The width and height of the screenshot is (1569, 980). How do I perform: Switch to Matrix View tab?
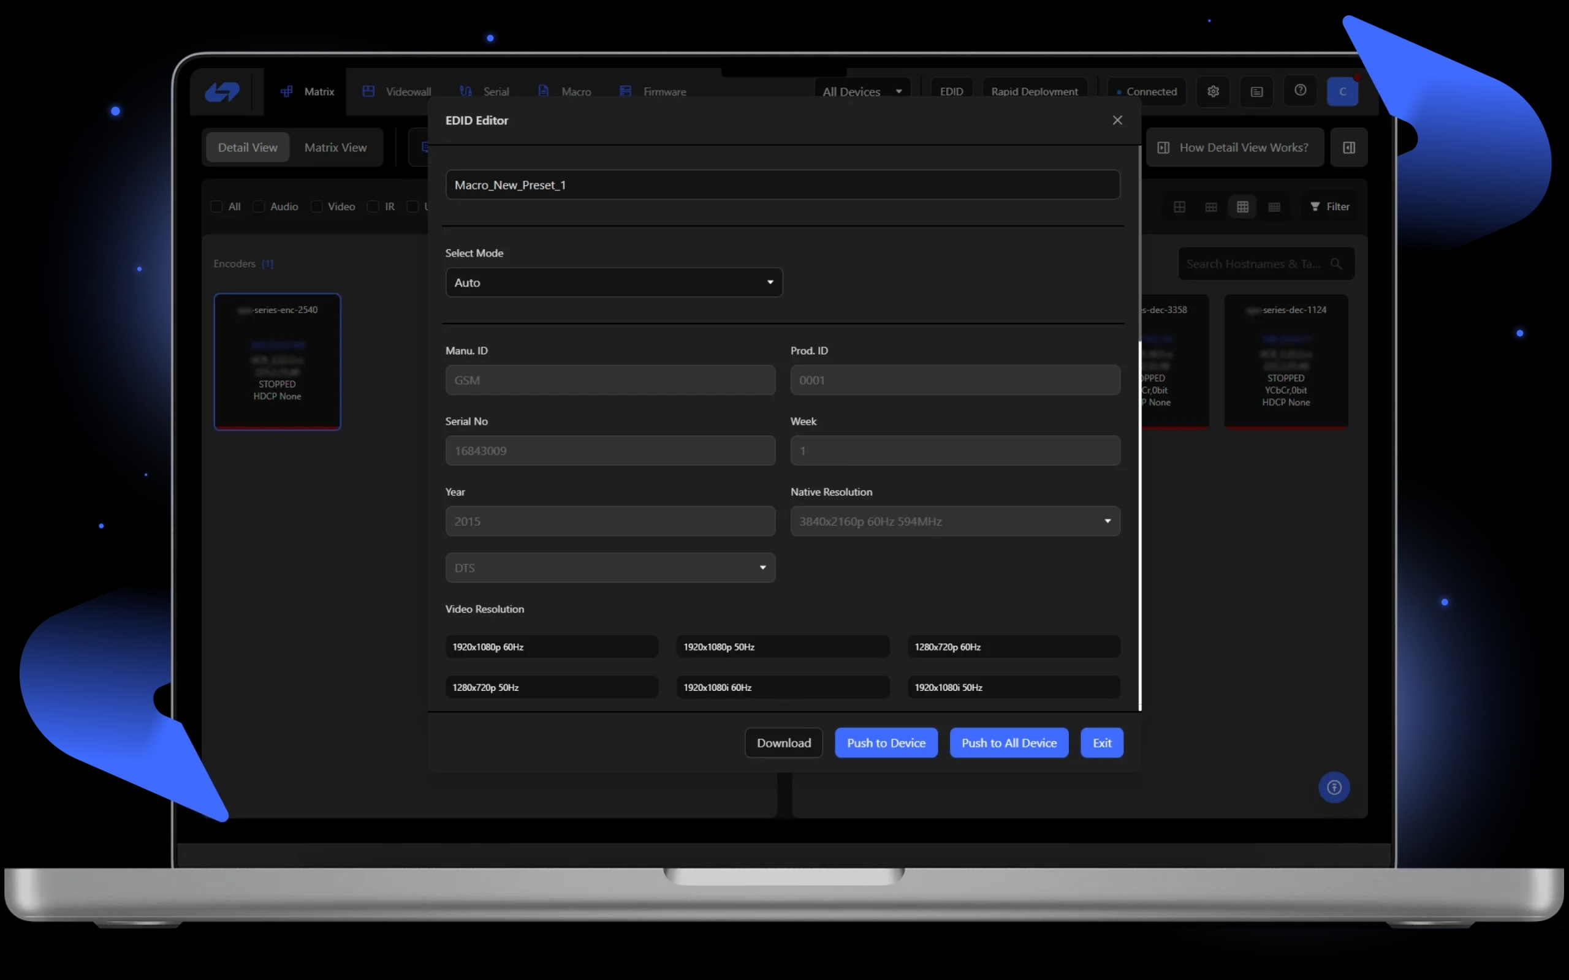point(335,148)
